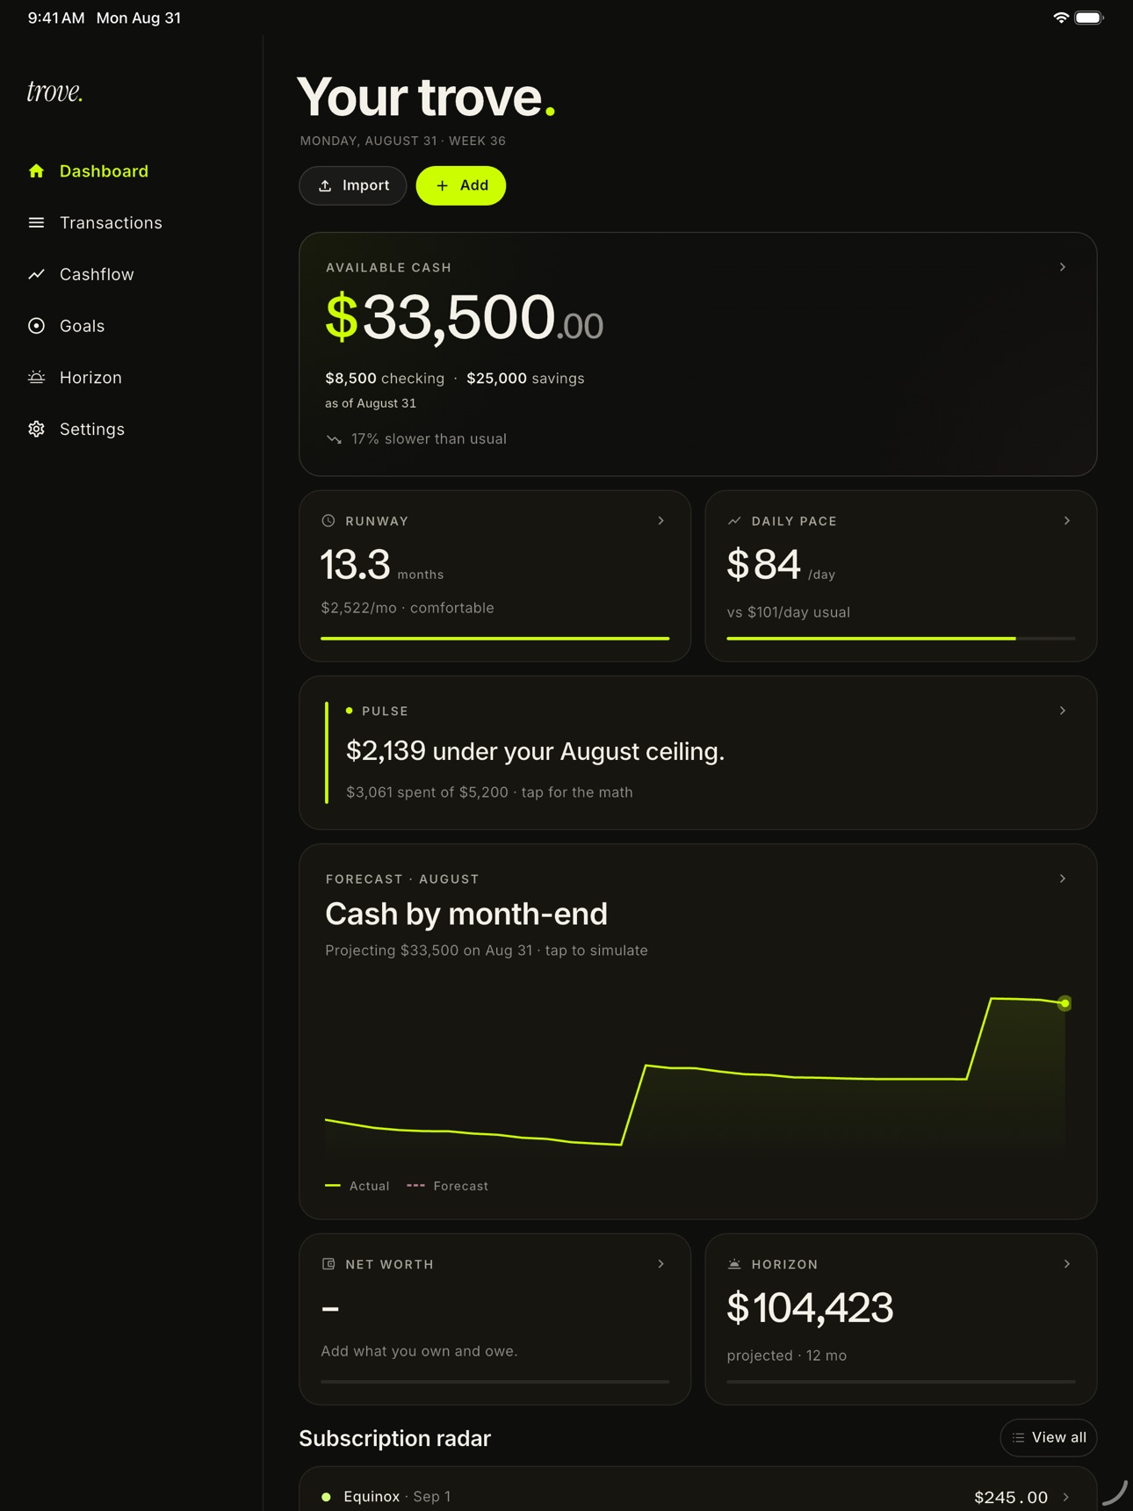Screen dimensions: 1133x1511
Task: Tap the '$2,139 under your August ceiling' headline
Action: (536, 752)
